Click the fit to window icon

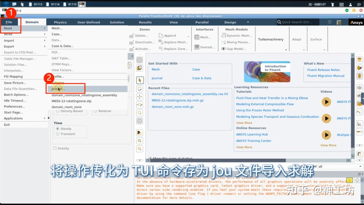point(140,141)
